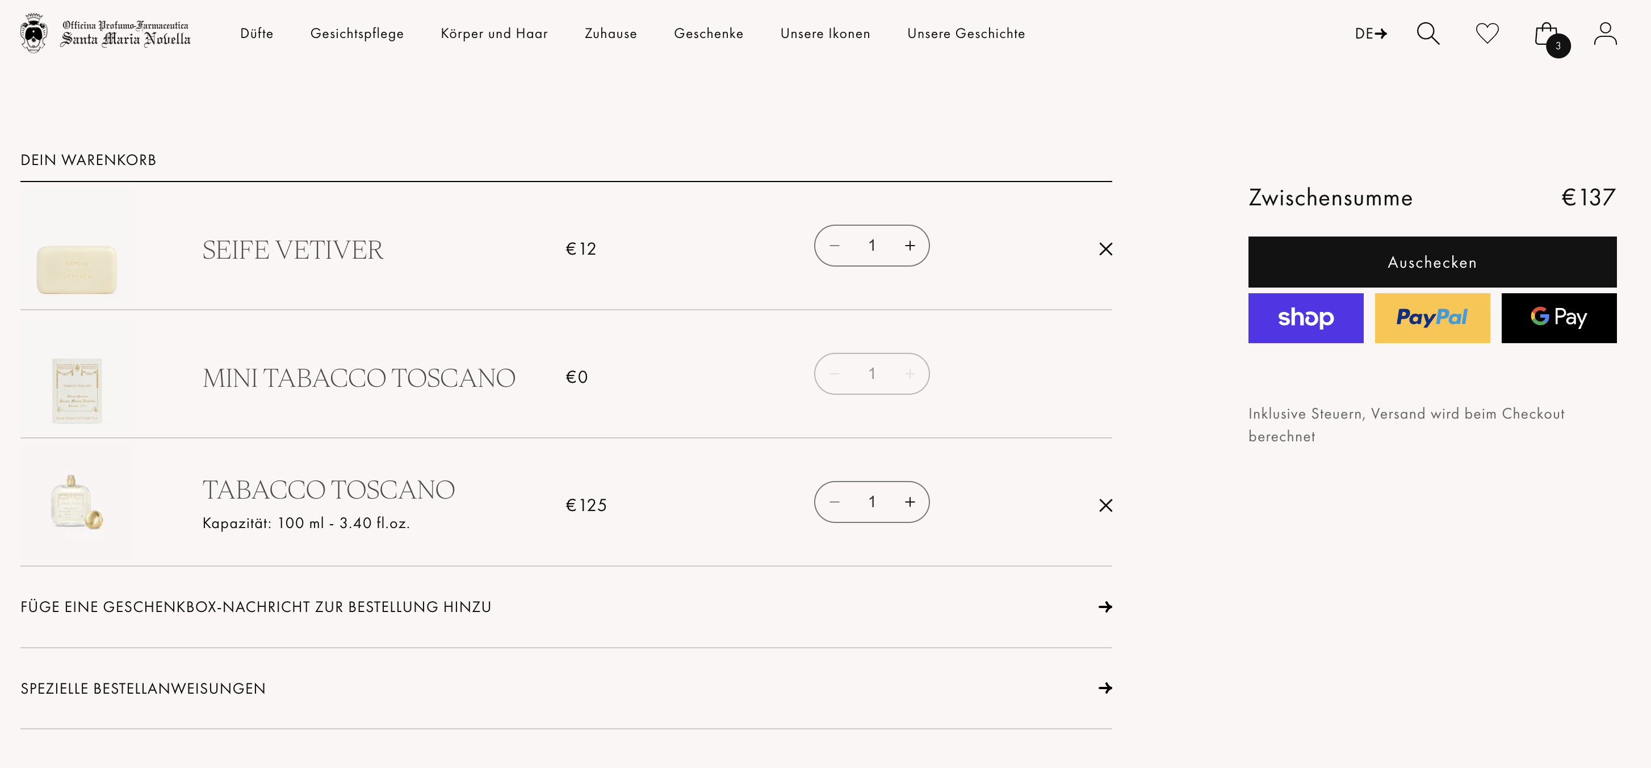This screenshot has height=768, width=1651.
Task: Click the Santa Maria Novella logo
Action: click(106, 33)
